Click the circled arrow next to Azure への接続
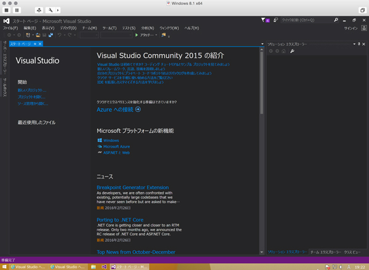 [x=138, y=109]
